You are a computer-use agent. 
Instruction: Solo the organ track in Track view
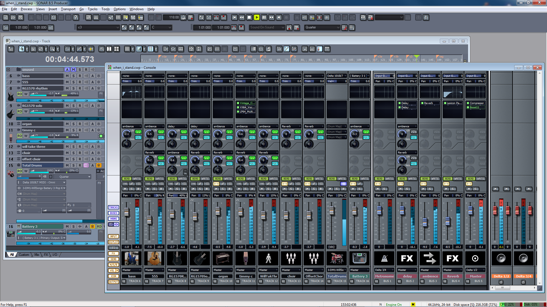click(74, 124)
